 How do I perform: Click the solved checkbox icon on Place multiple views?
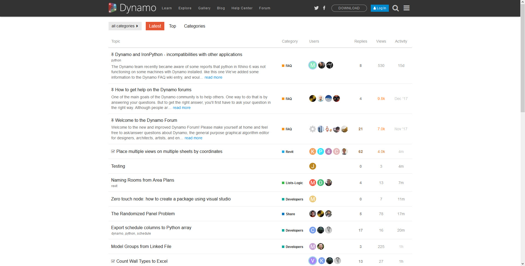113,151
